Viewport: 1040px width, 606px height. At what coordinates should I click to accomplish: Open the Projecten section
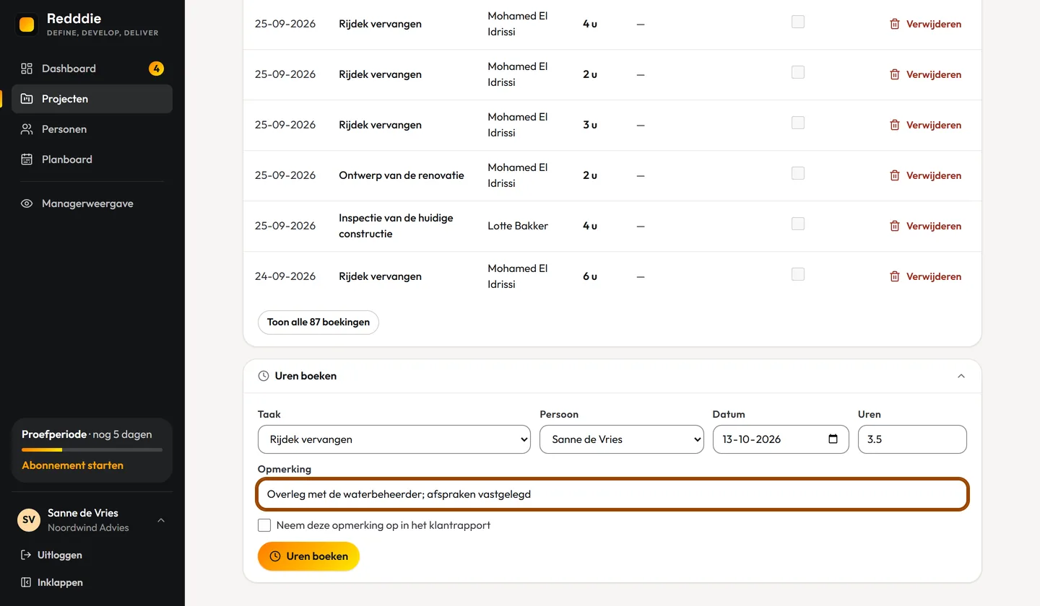[x=92, y=99]
